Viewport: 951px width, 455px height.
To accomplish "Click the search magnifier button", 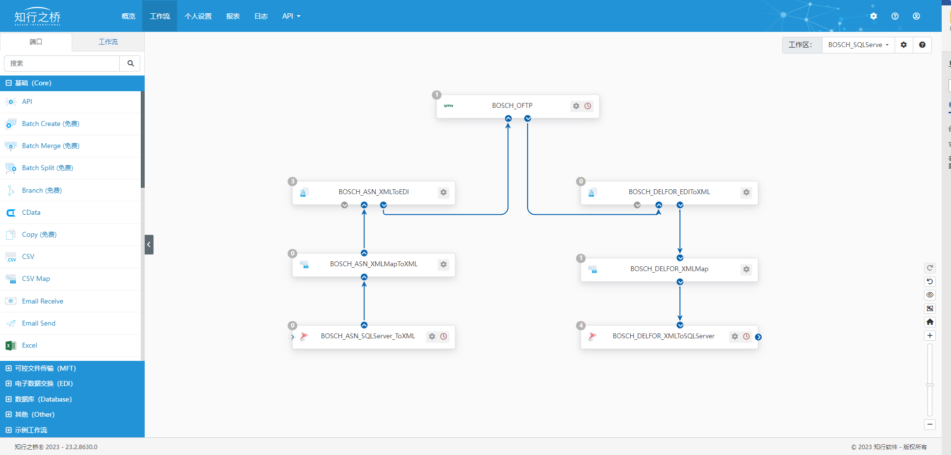I will coord(130,63).
